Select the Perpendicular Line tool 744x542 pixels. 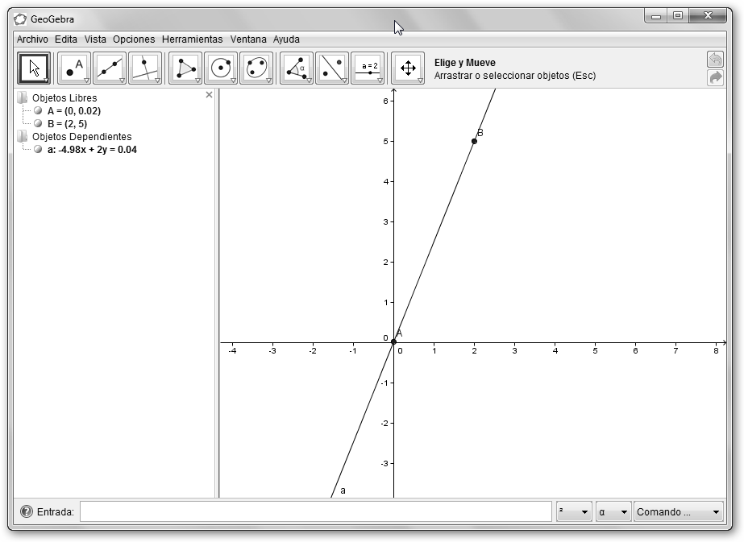(145, 68)
